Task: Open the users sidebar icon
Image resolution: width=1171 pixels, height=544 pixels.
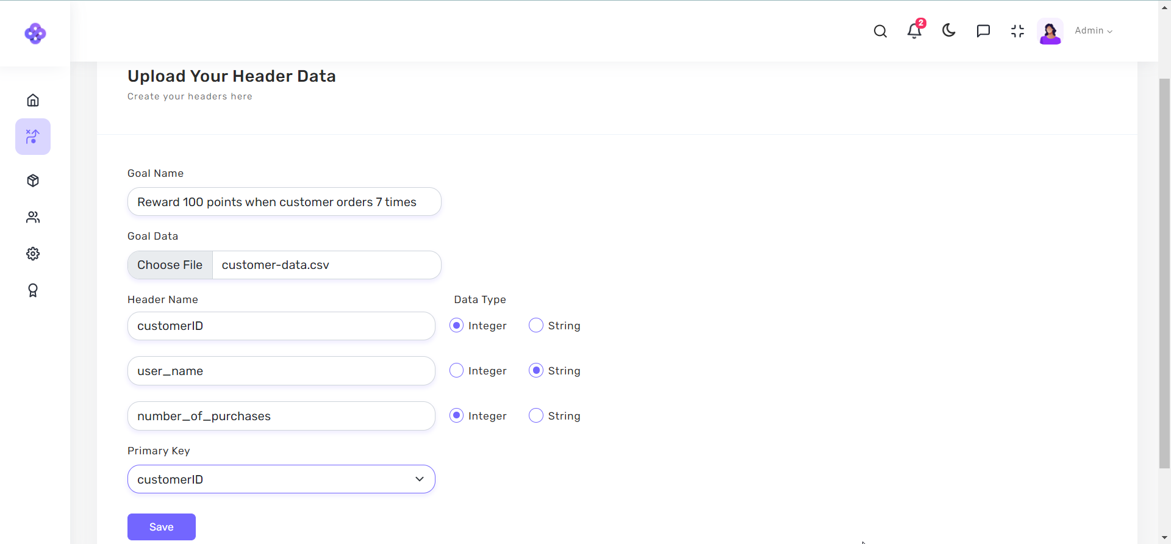Action: tap(33, 217)
